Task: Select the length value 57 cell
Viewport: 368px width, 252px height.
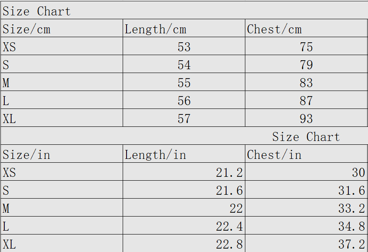Action: tap(184, 119)
